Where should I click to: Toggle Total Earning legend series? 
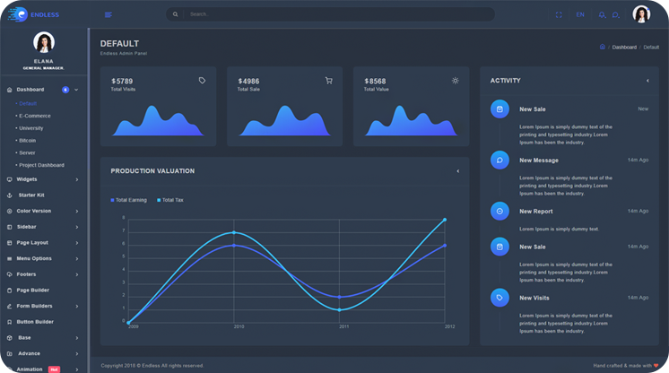(x=128, y=200)
